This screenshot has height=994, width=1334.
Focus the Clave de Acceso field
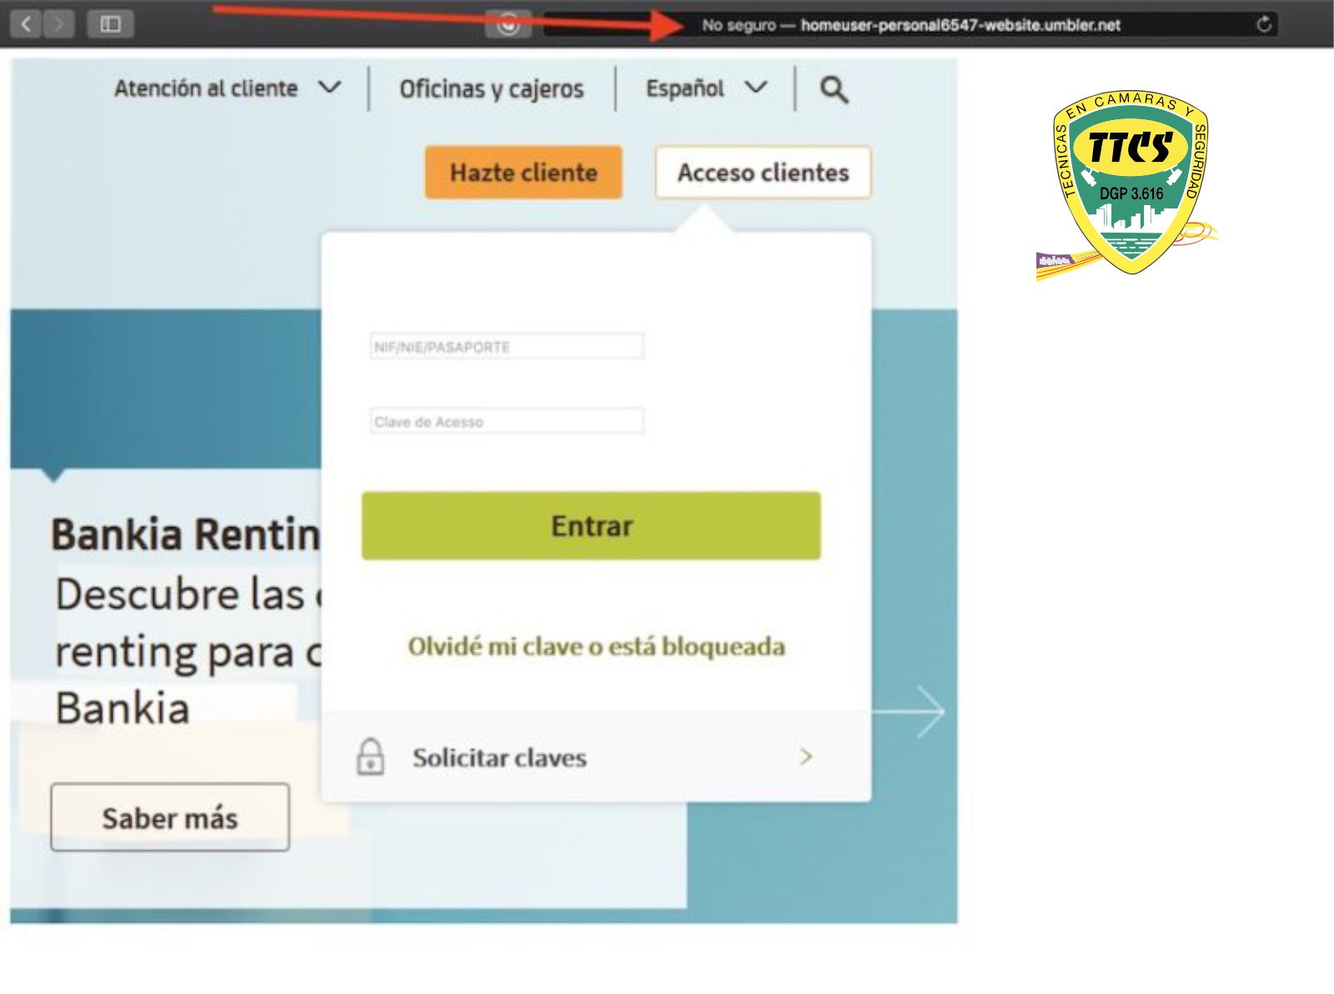coord(507,421)
